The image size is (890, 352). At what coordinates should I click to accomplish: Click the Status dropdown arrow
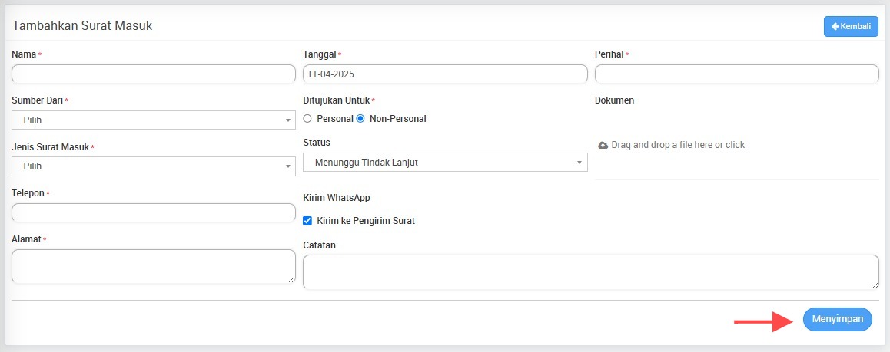click(x=579, y=163)
